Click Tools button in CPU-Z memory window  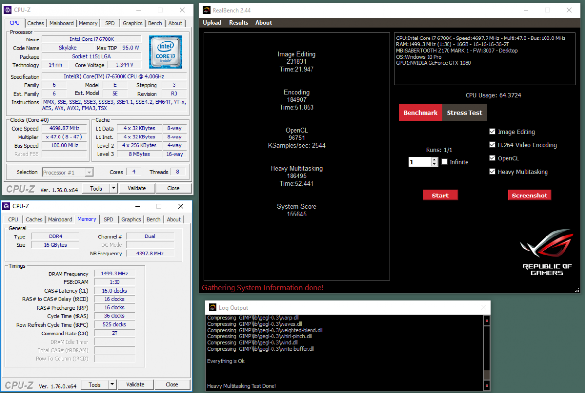tap(95, 385)
